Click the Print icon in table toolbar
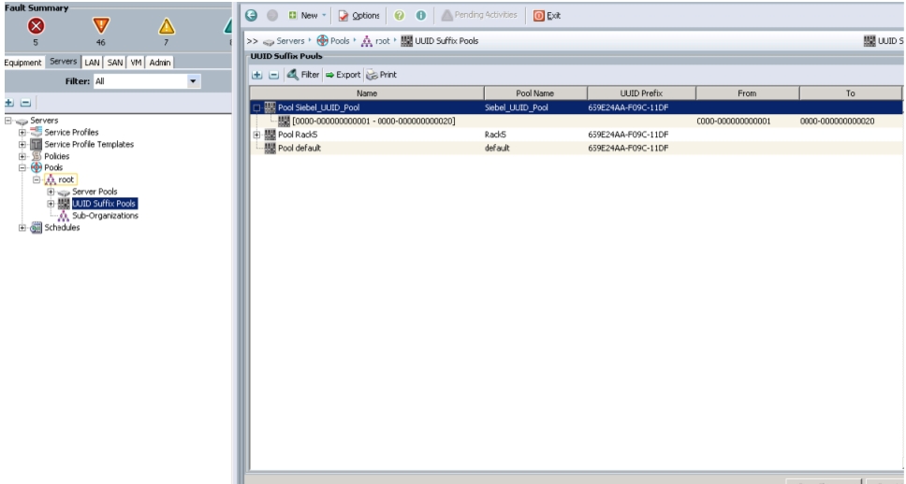The width and height of the screenshot is (906, 484). click(x=373, y=75)
